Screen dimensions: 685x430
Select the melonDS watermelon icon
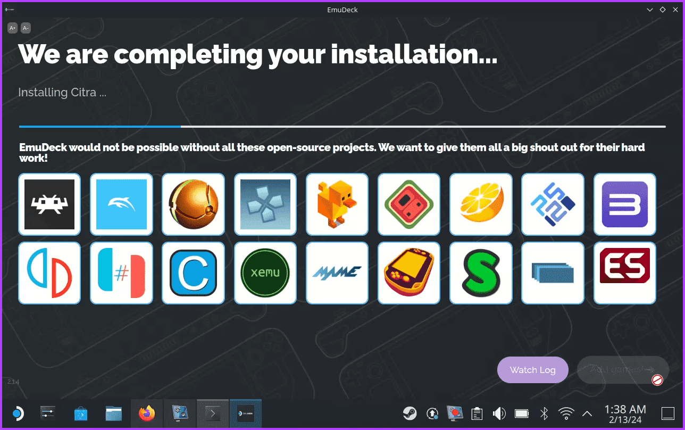point(409,204)
